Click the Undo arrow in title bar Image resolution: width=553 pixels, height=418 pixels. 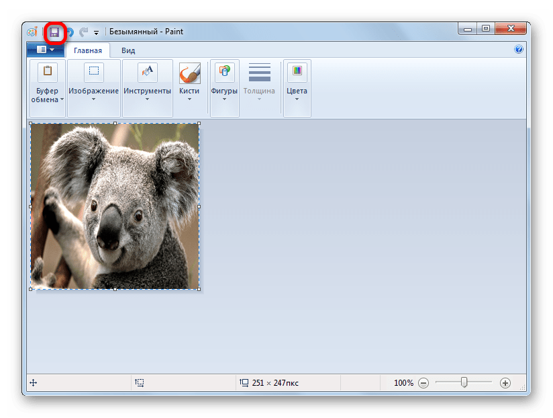pyautogui.click(x=69, y=32)
